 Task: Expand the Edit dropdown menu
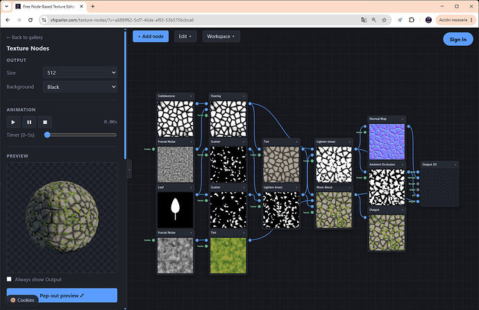[185, 36]
